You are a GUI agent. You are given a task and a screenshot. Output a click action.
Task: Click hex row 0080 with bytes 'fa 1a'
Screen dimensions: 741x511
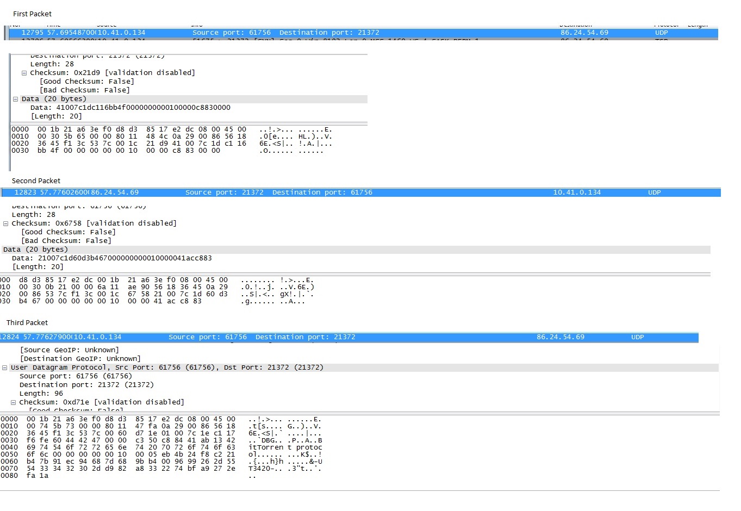tap(128, 476)
